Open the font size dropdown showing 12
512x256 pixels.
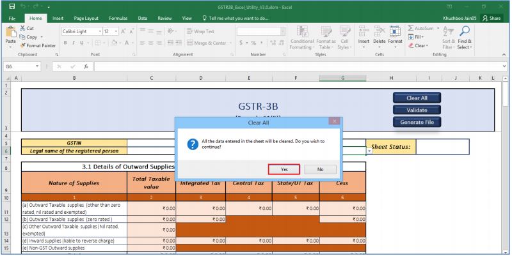coord(116,31)
